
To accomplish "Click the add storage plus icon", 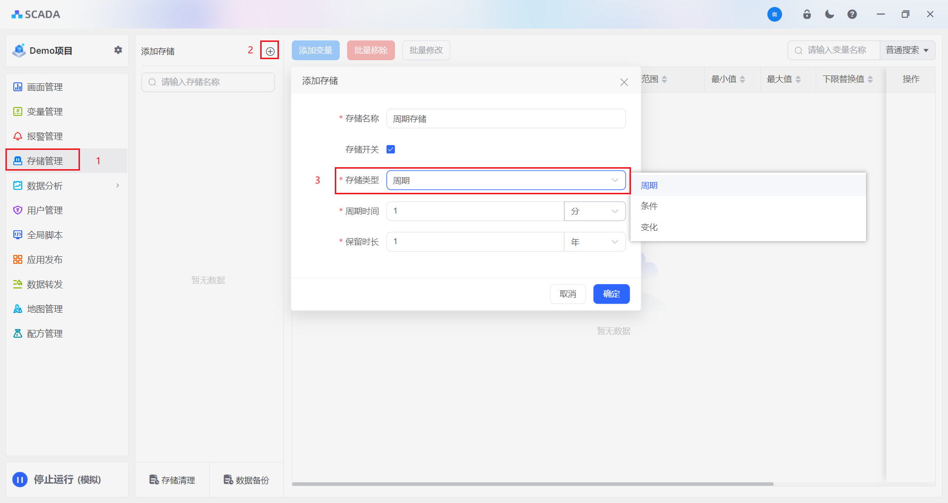I will click(270, 51).
